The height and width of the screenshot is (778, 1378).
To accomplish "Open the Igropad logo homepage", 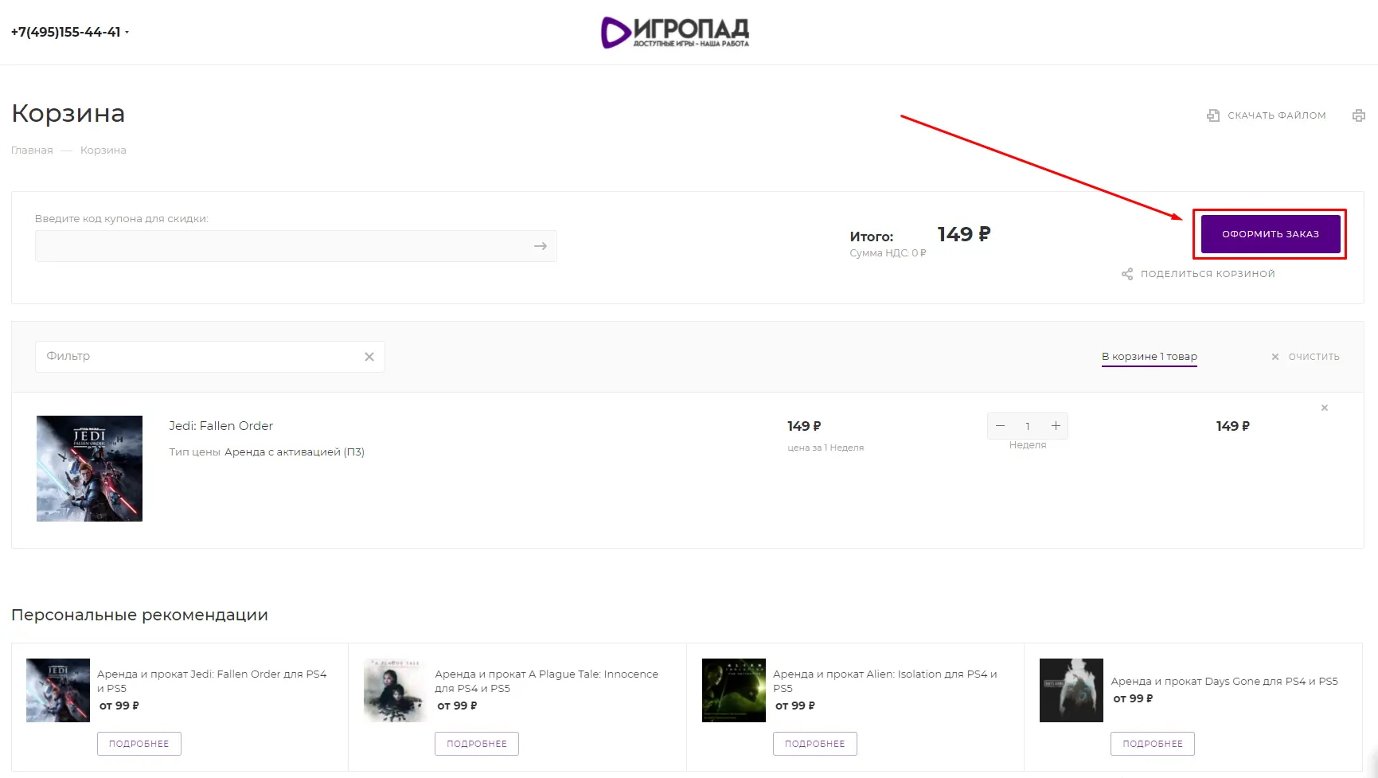I will coord(675,33).
